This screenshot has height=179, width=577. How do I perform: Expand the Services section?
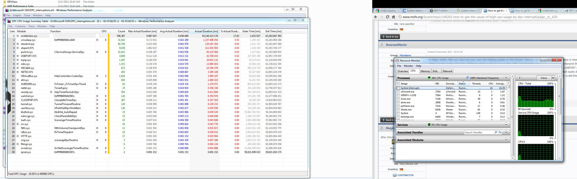[506, 125]
